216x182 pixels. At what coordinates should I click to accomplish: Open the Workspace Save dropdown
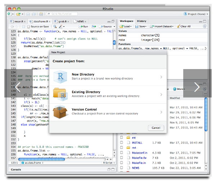141,26
